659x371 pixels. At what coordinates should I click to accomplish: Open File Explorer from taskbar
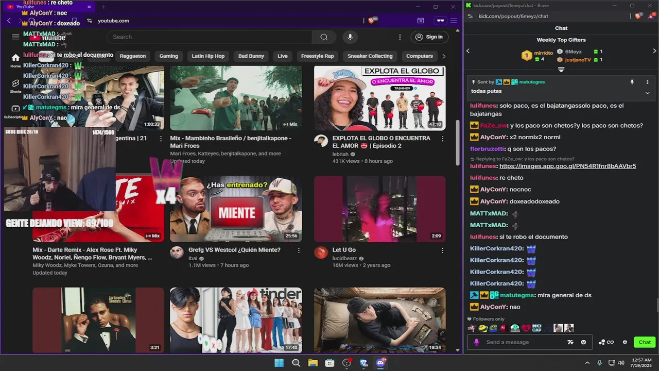313,363
